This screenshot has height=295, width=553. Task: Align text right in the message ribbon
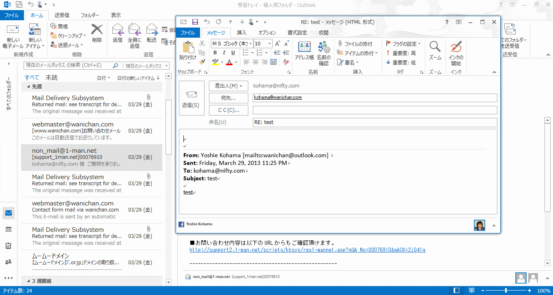coord(265,62)
